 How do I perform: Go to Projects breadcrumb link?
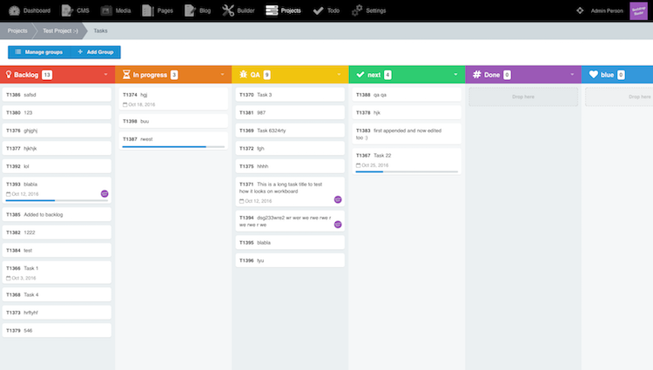click(x=17, y=30)
